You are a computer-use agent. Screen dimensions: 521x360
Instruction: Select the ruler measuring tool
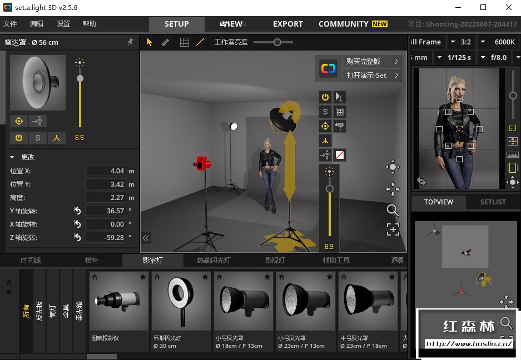165,42
